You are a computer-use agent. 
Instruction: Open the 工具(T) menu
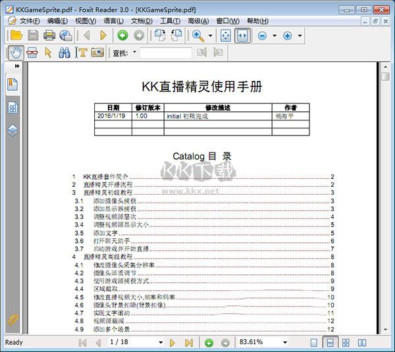coord(170,21)
